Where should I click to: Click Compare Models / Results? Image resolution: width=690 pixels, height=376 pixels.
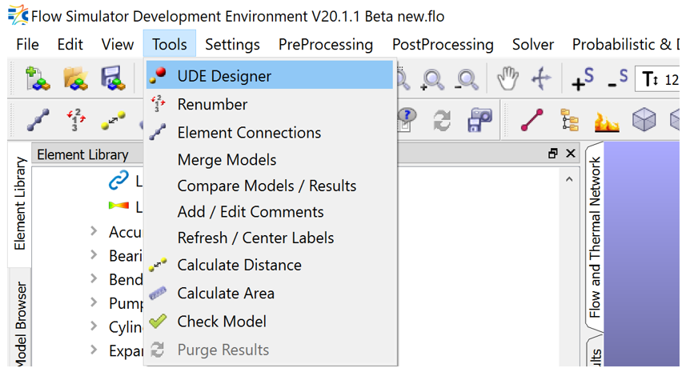(x=267, y=186)
